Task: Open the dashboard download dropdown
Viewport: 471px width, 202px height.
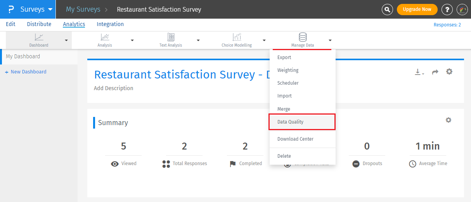Action: [x=419, y=72]
